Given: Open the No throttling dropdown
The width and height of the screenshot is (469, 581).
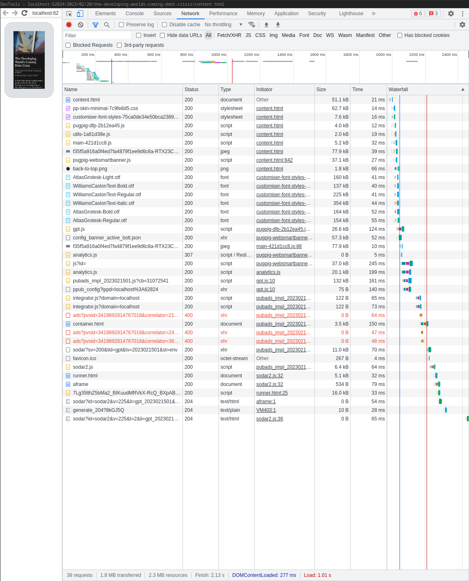Looking at the screenshot, I should pos(221,25).
